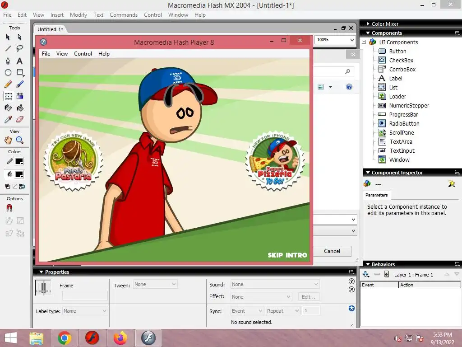Click the No Color icon

(15, 186)
